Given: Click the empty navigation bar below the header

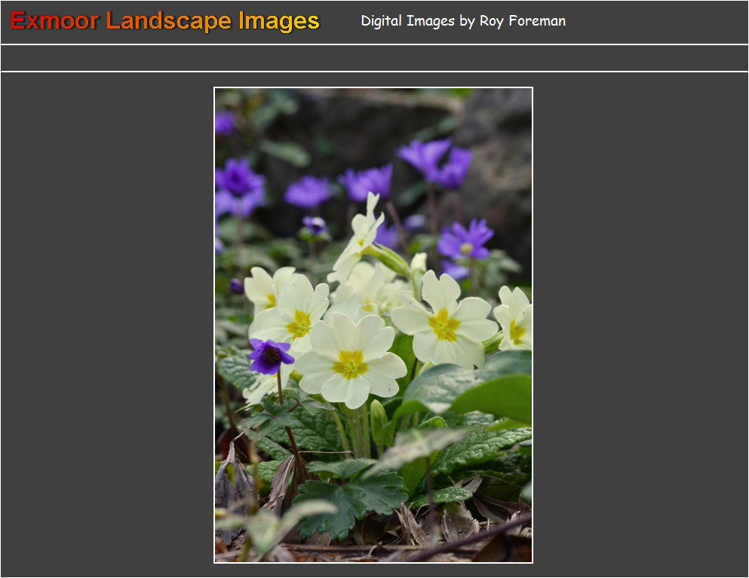Looking at the screenshot, I should (x=374, y=58).
